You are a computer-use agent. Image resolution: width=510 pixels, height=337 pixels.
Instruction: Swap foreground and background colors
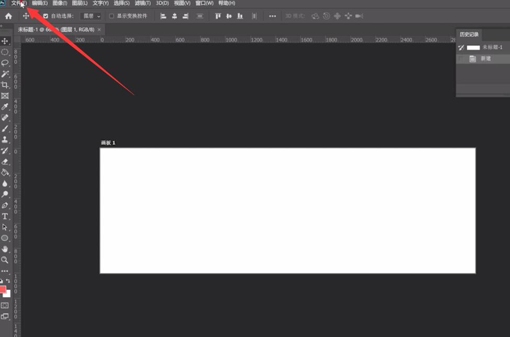point(8,281)
